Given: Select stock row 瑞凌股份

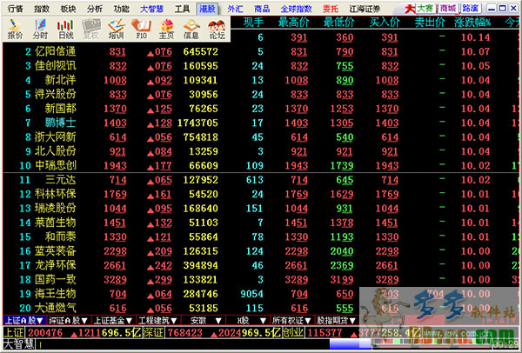Looking at the screenshot, I should 263,209.
